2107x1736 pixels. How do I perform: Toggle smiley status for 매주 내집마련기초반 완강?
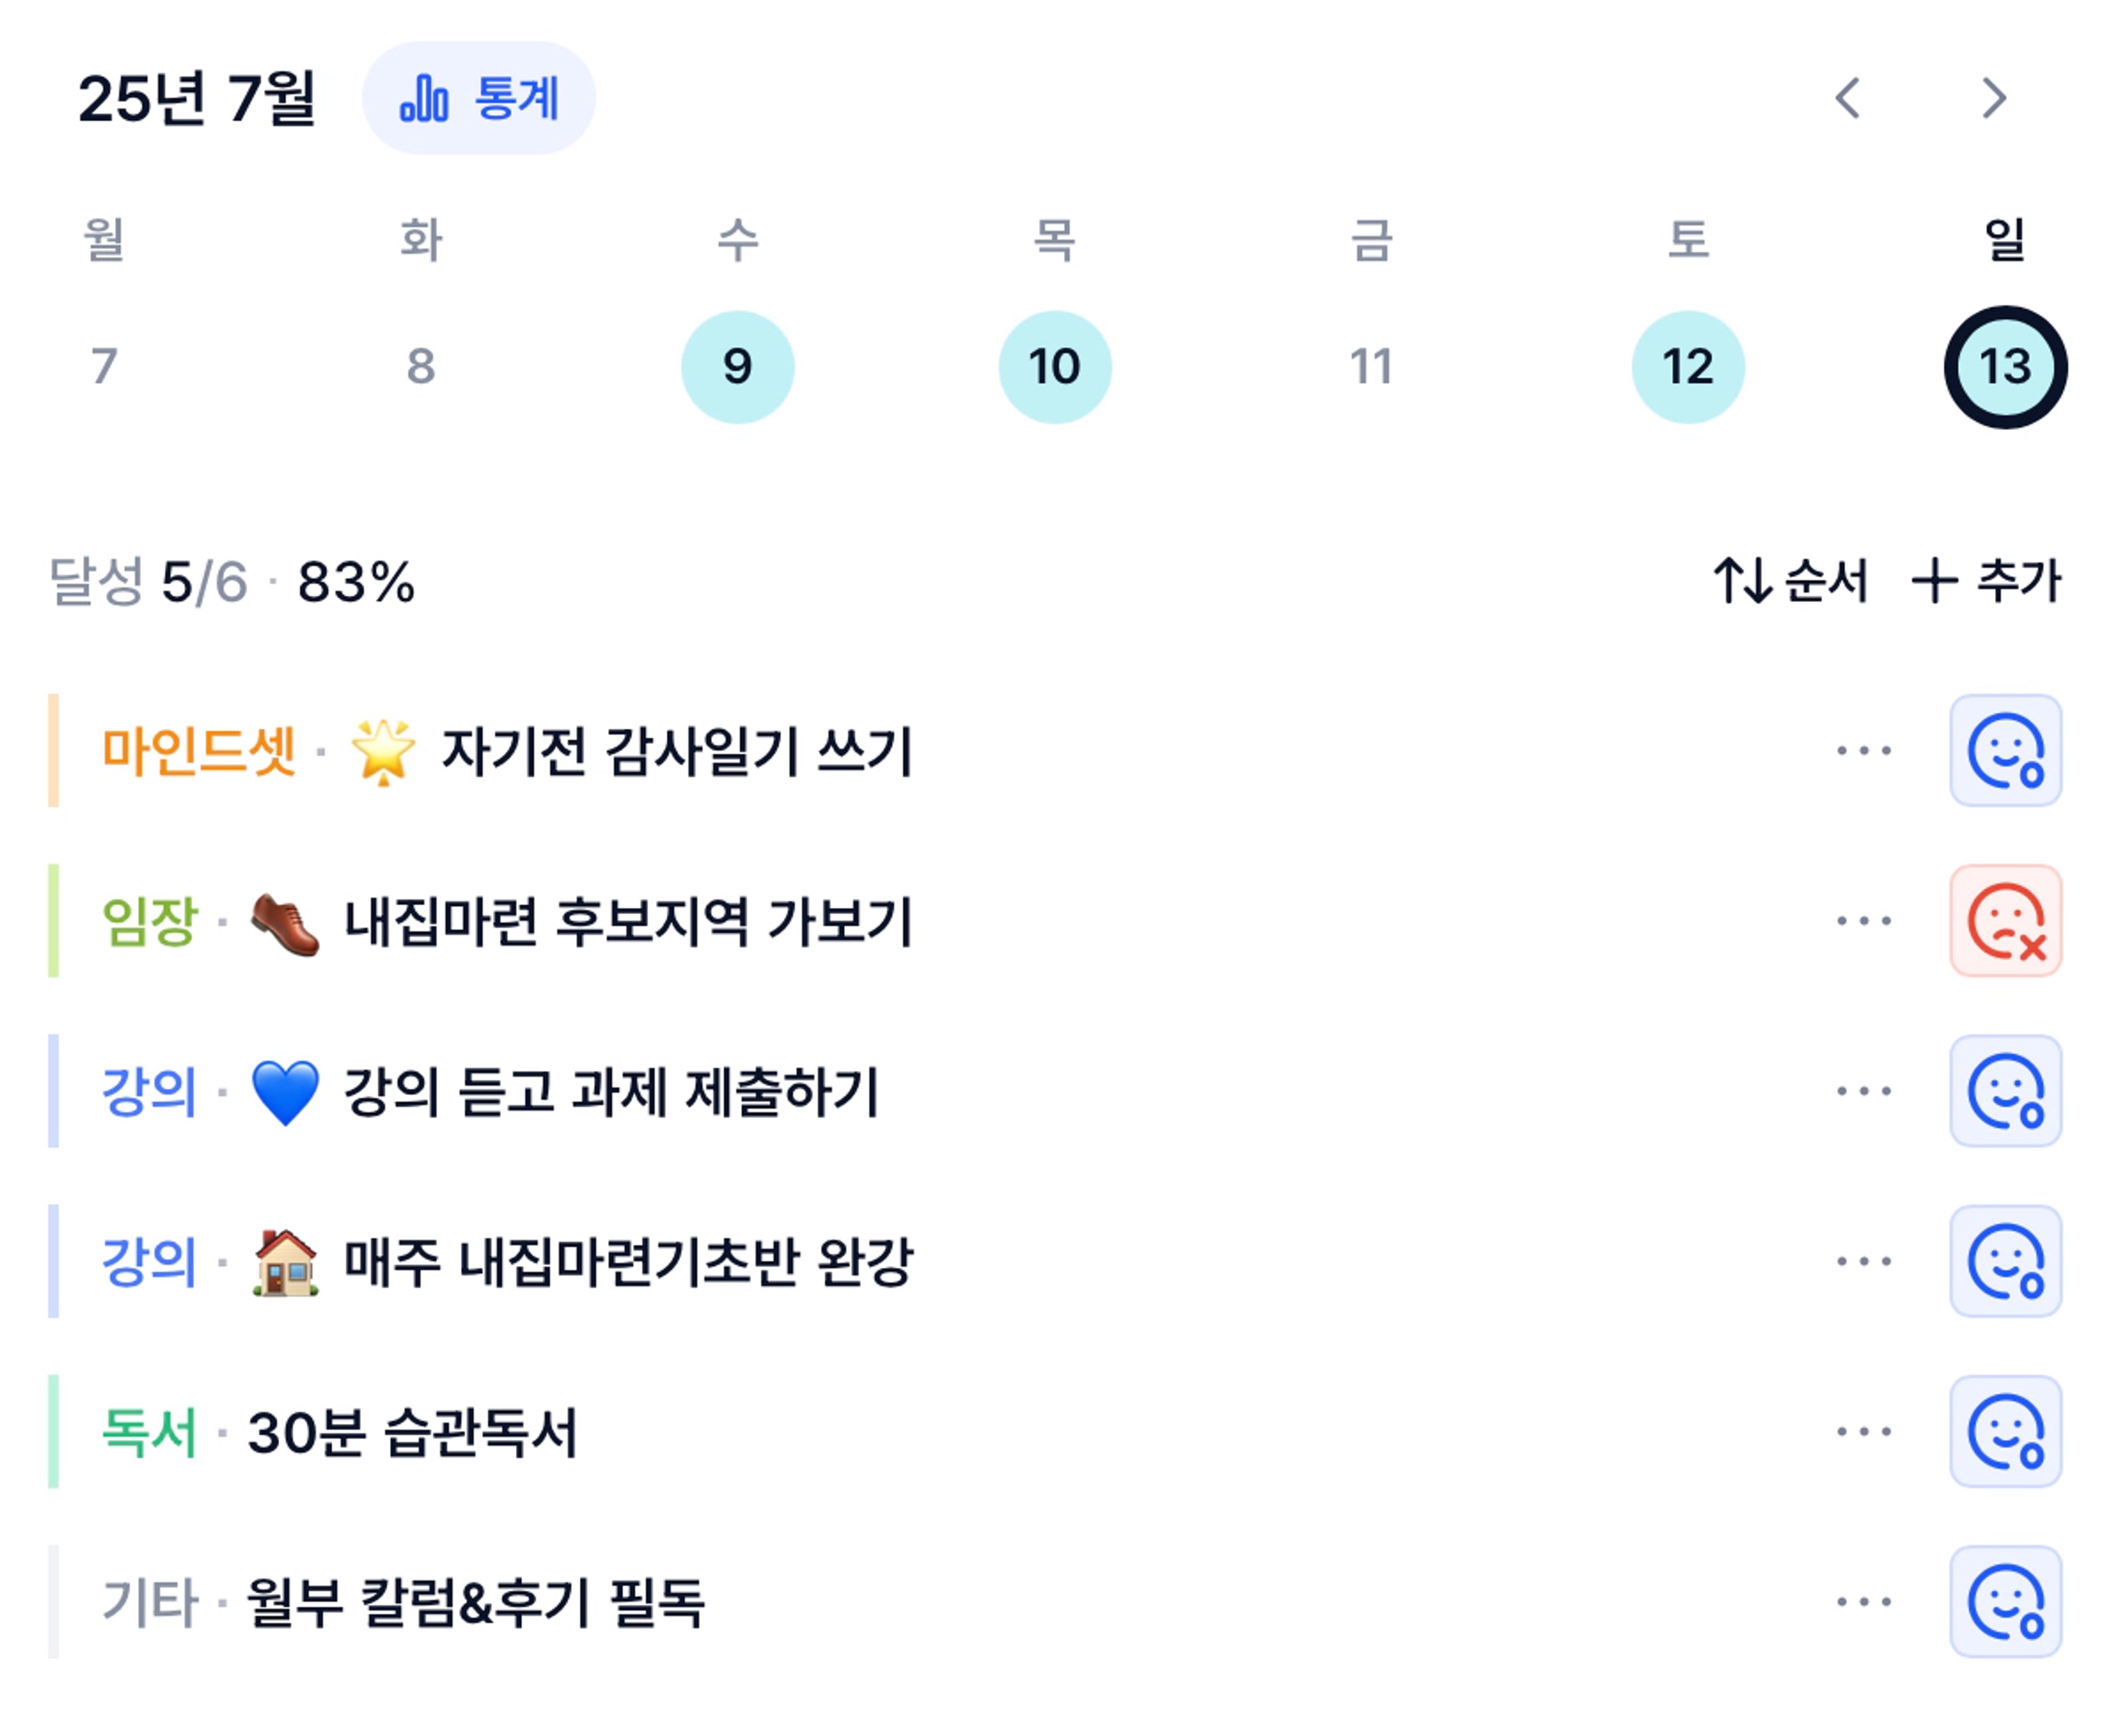point(2005,1260)
